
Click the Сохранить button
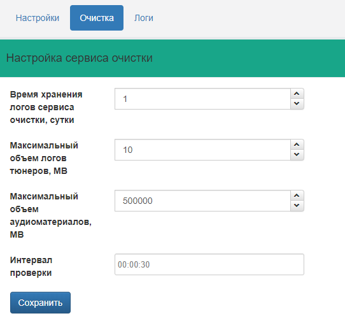pyautogui.click(x=40, y=303)
